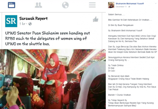Image resolution: width=158 pixels, height=109 pixels.
Task: Click the public globe icon beside December 11
Action: (129, 7)
